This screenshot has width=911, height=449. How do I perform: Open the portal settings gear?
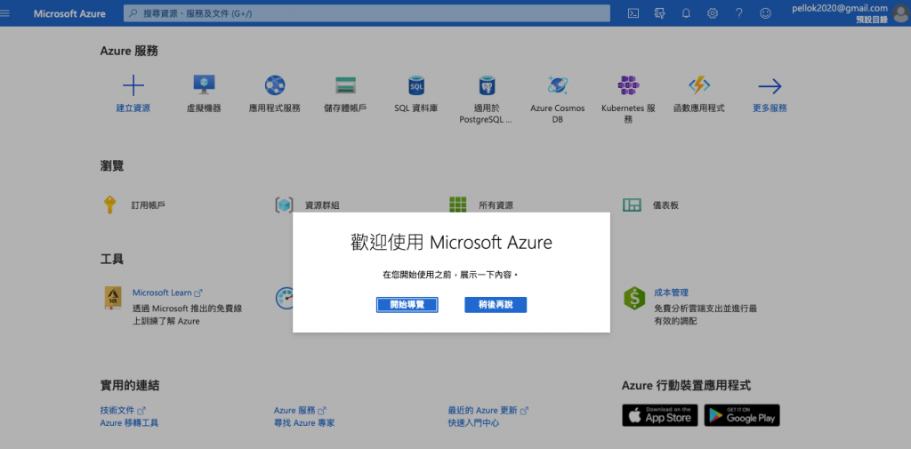[x=713, y=13]
